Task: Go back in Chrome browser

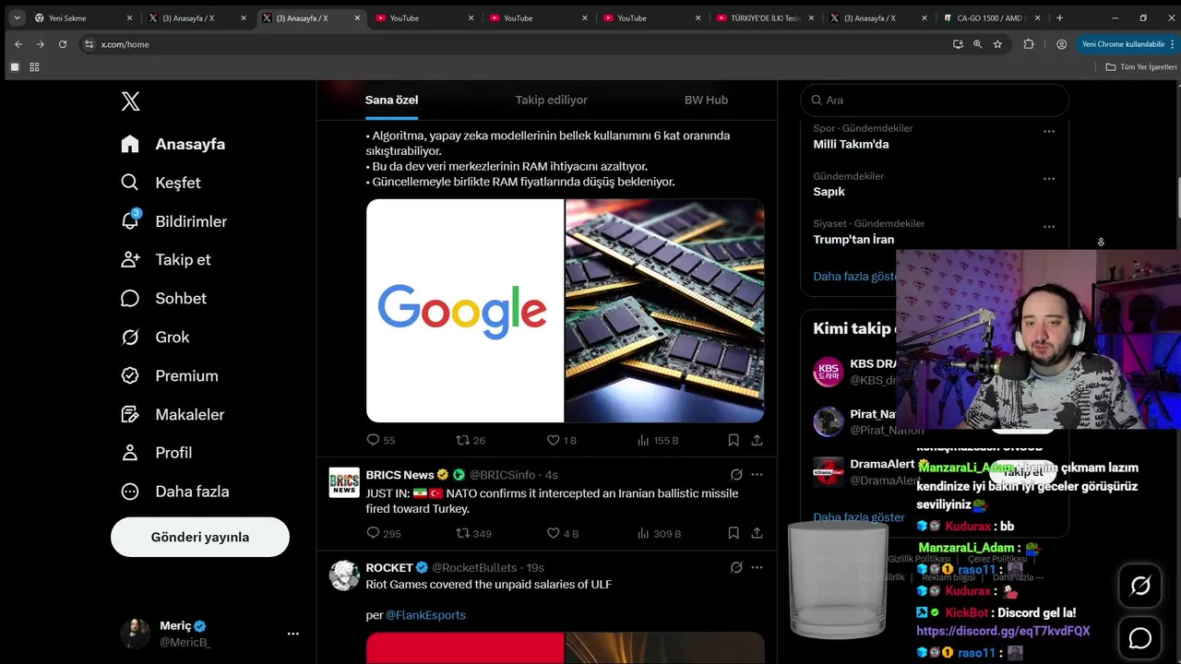Action: (x=18, y=44)
